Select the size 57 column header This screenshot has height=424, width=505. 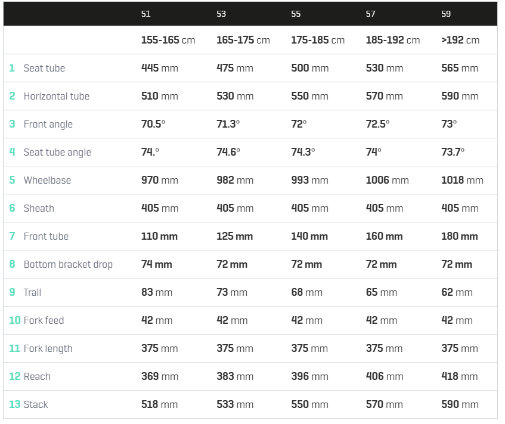[x=370, y=14]
